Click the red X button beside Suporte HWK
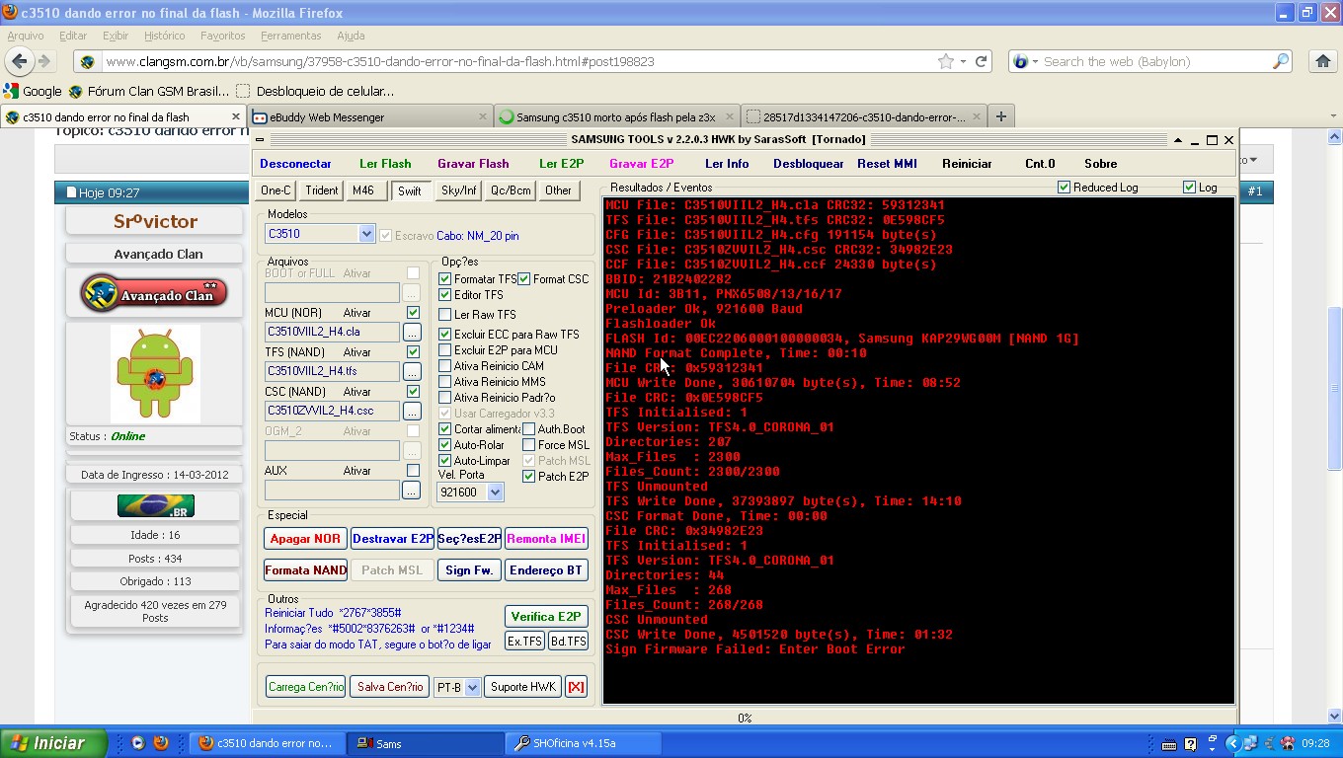 coord(576,687)
